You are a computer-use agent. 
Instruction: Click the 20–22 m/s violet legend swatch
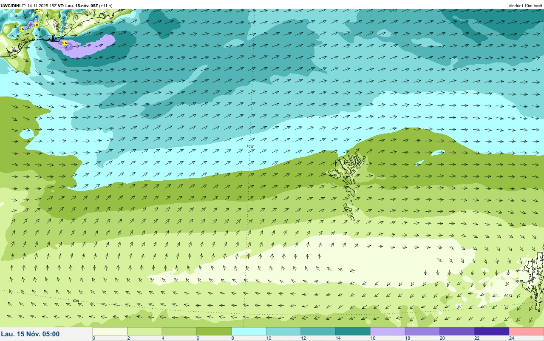(457, 331)
